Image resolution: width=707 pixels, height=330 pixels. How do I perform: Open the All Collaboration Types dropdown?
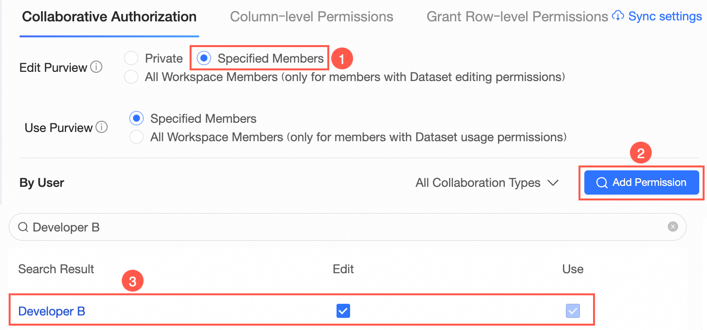[x=487, y=183]
